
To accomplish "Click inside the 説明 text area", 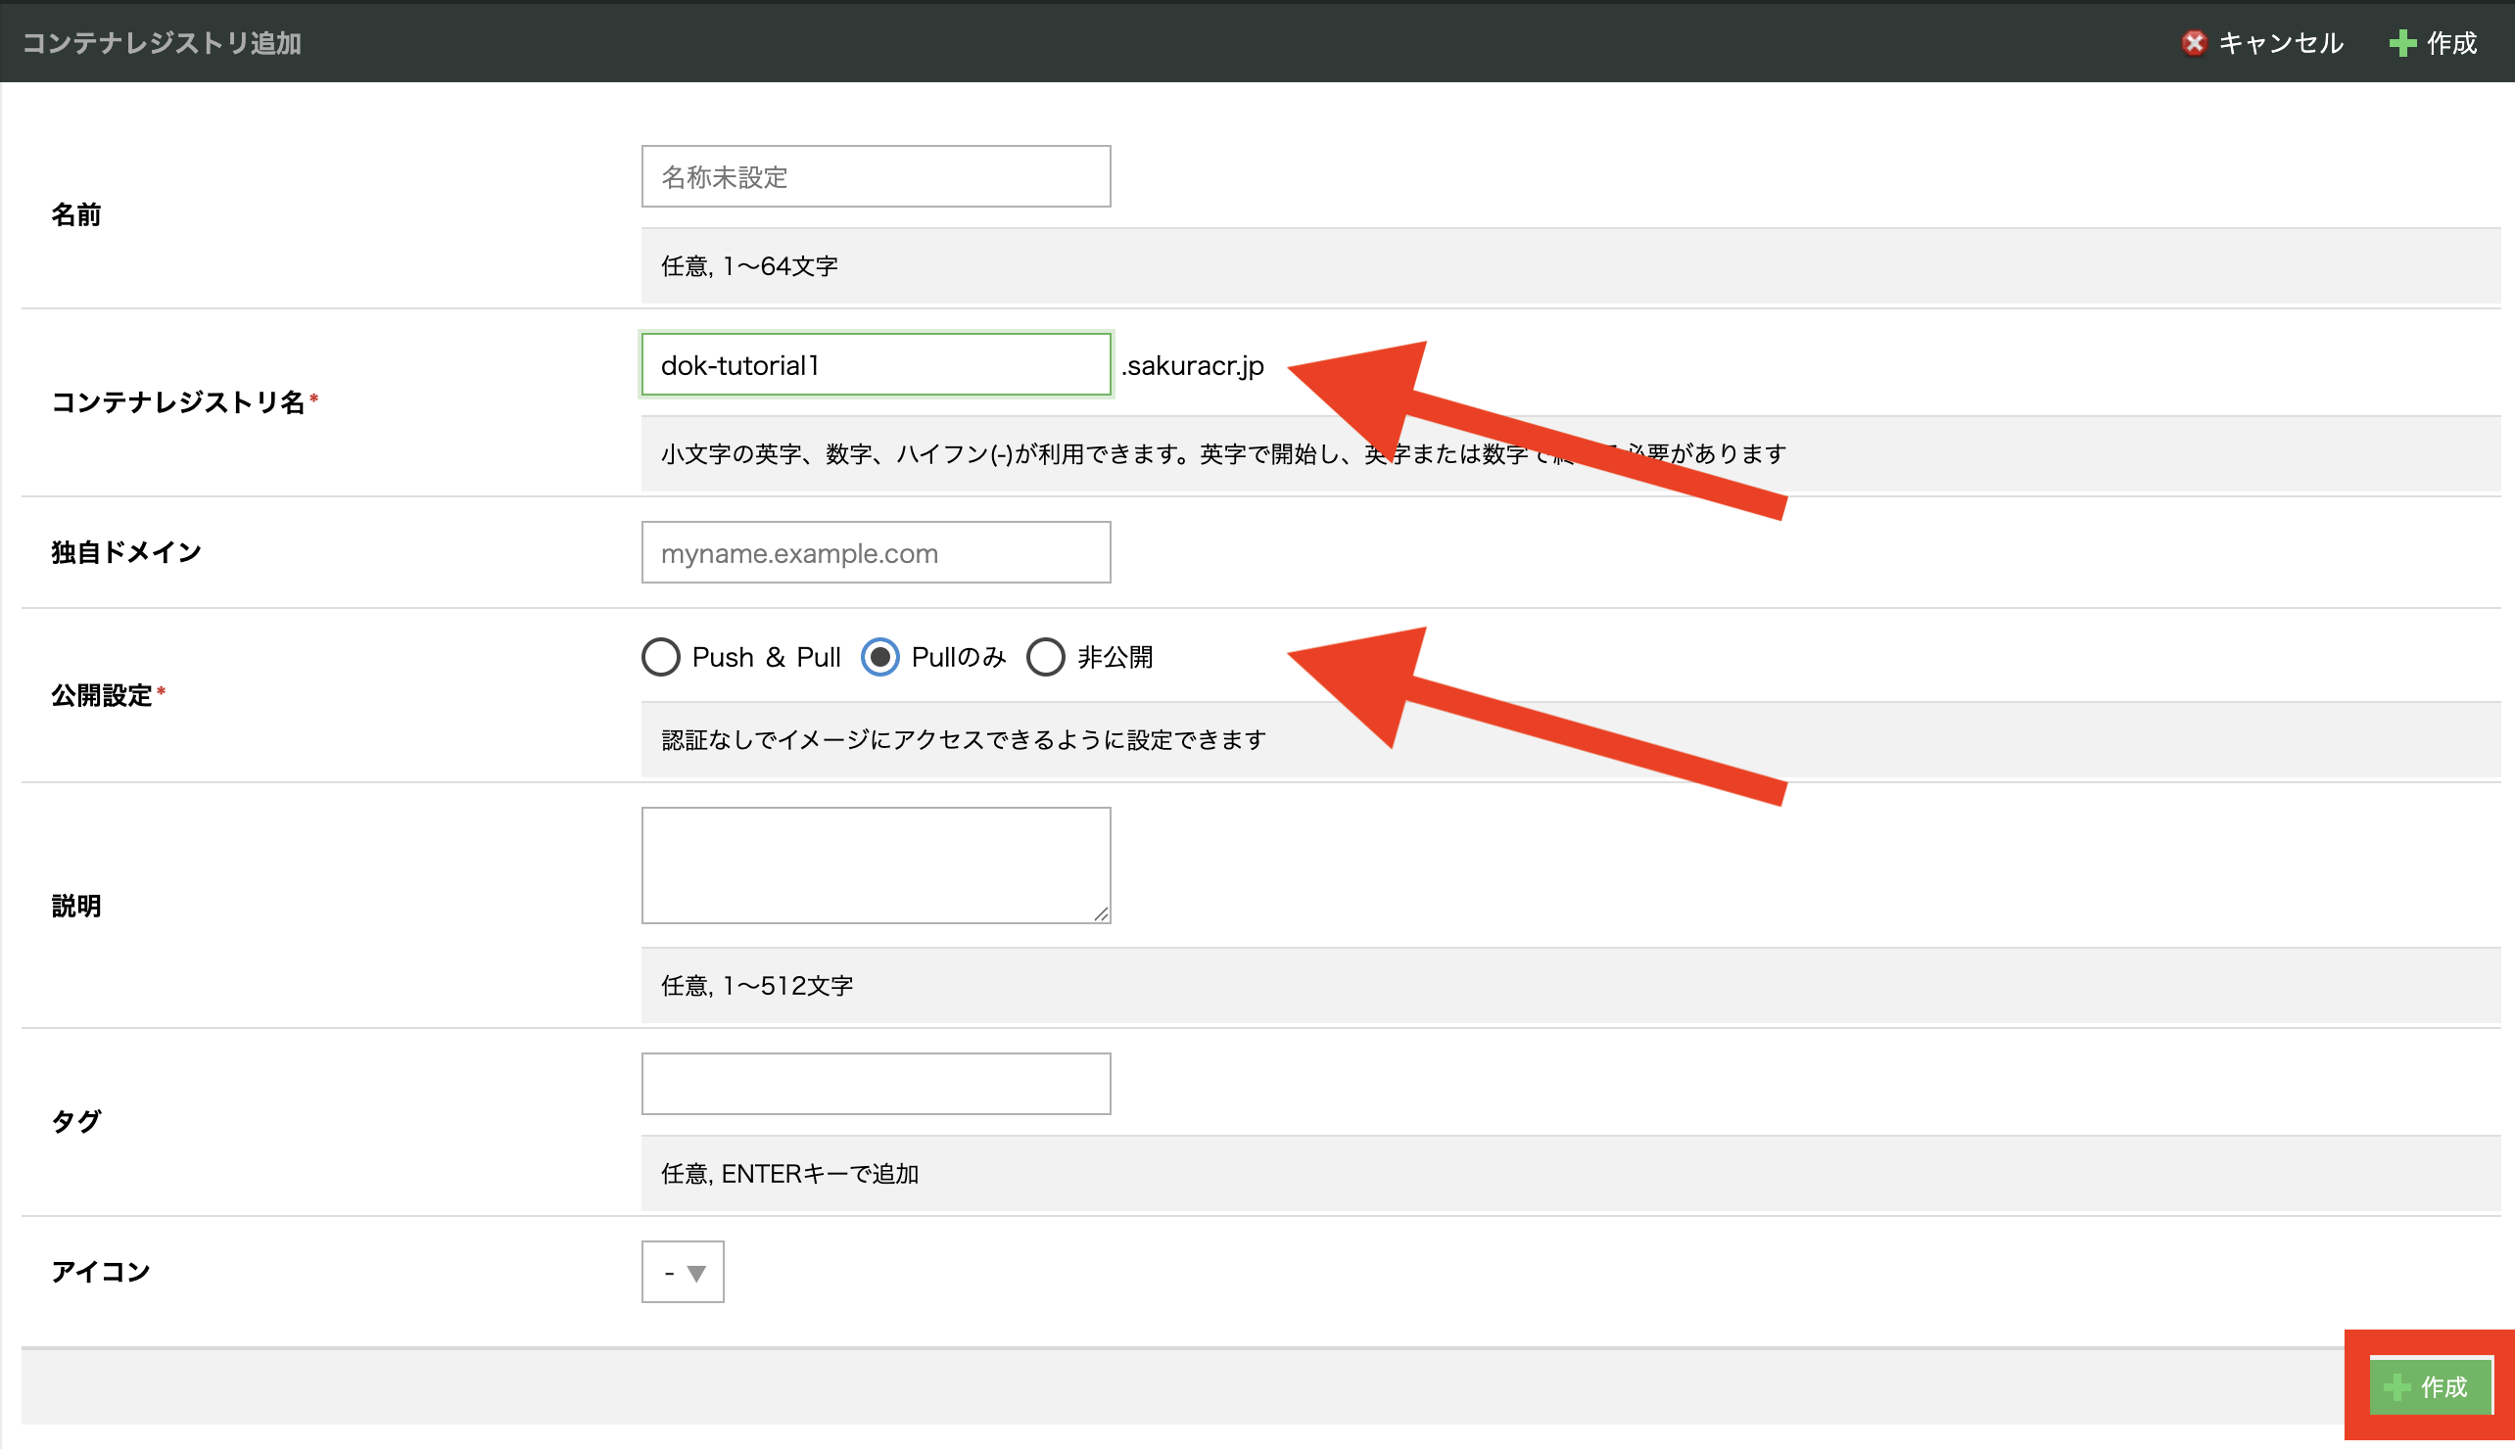I will point(876,864).
